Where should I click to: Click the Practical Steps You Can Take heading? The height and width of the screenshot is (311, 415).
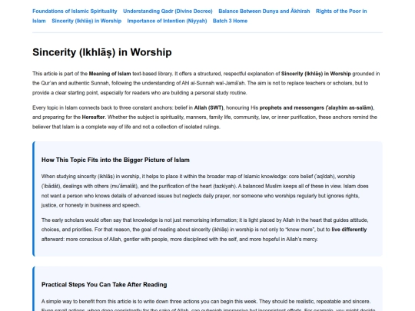click(104, 285)
